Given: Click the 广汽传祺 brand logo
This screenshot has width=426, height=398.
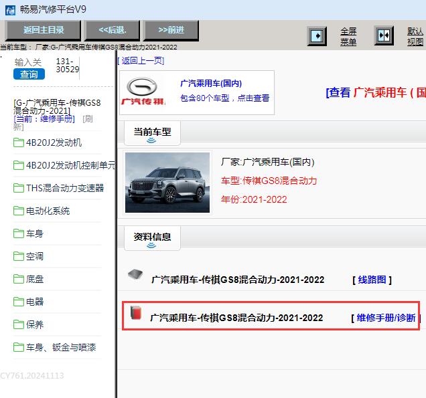Looking at the screenshot, I should click(x=143, y=92).
